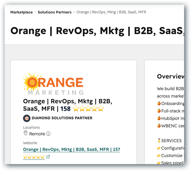Click the chevron after Marketplace breadcrumb
This screenshot has width=191, height=171.
point(35,12)
